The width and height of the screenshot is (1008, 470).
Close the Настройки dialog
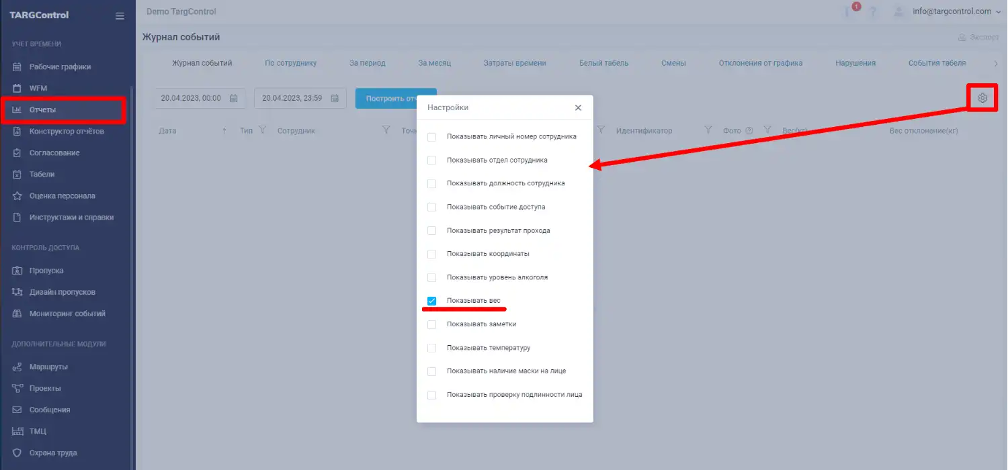[578, 107]
